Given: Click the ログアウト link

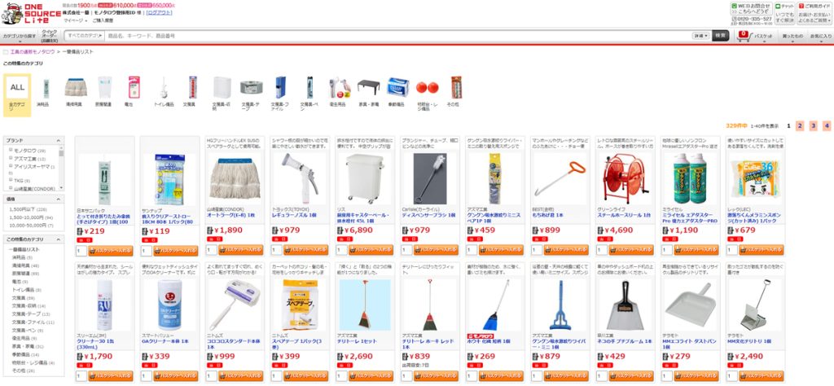Looking at the screenshot, I should coord(159,11).
